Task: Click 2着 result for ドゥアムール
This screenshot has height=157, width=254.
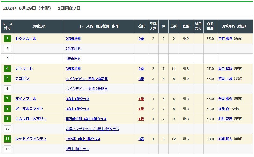Action: click(141, 39)
